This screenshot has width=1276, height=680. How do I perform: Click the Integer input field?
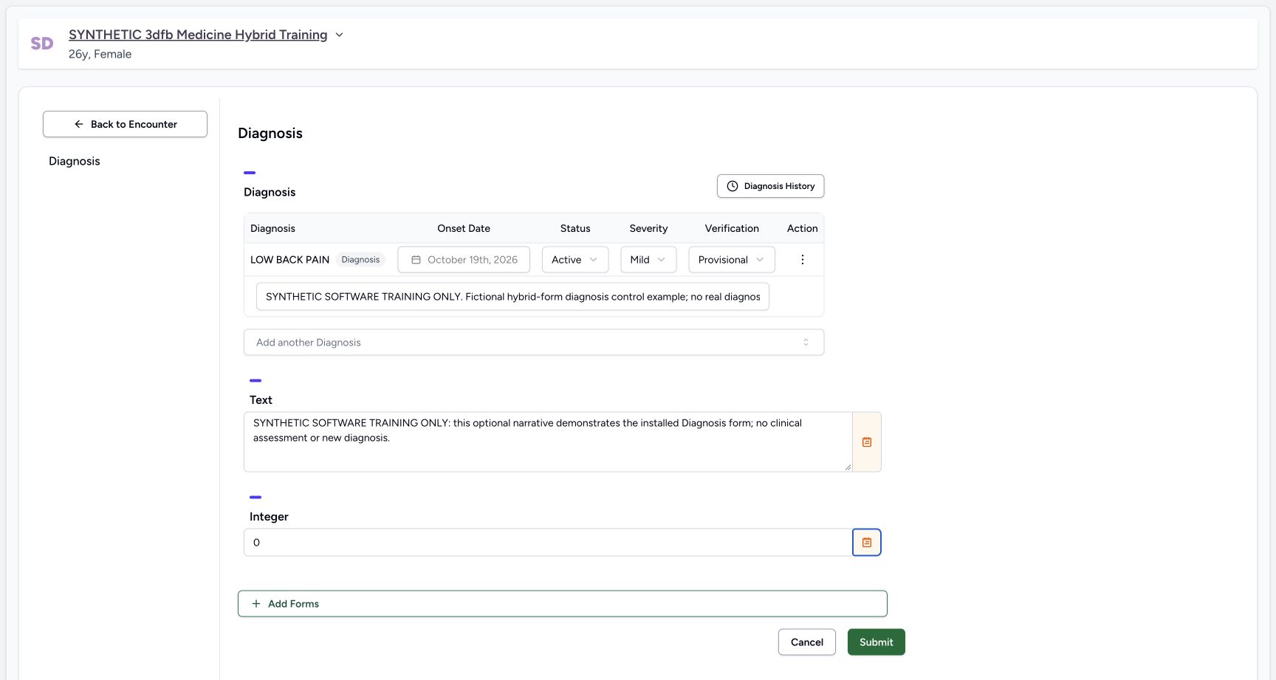click(x=548, y=543)
